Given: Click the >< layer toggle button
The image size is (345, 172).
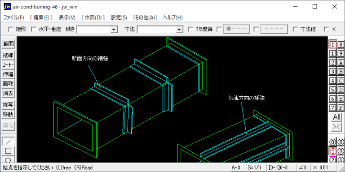Looking at the screenshot, I should point(336,127).
